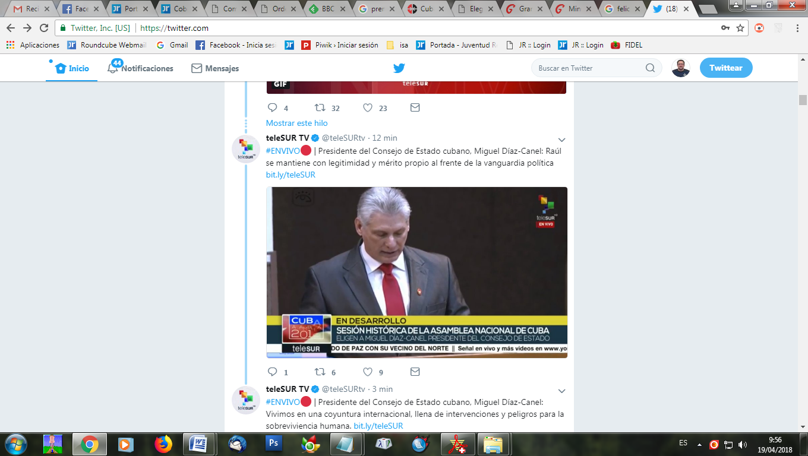
Task: Reply to the tweet with 1 reply
Action: [x=273, y=372]
